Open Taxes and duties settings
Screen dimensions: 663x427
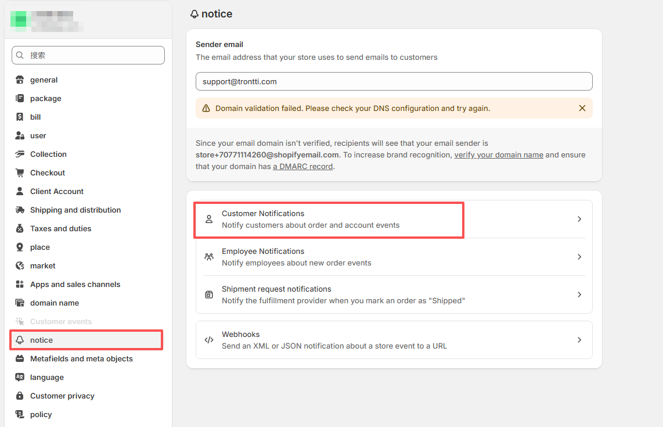(60, 229)
